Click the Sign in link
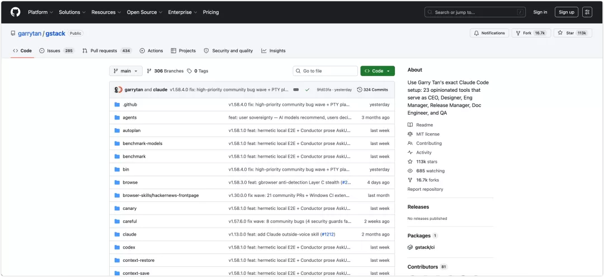Viewport: 604px width, 277px height. (x=540, y=12)
